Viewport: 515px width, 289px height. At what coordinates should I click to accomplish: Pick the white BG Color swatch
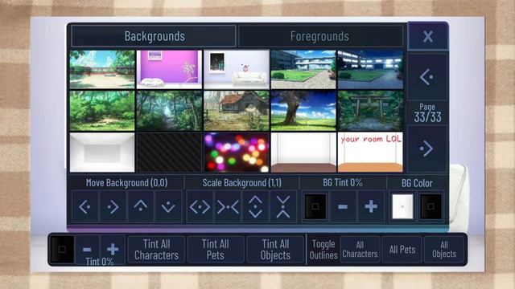pos(402,206)
